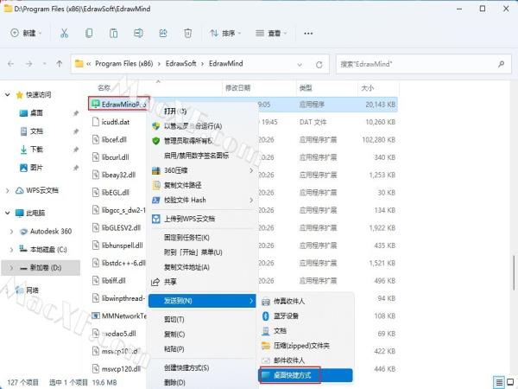
Task: Send to 桌面快捷方式 in submenu
Action: point(306,375)
